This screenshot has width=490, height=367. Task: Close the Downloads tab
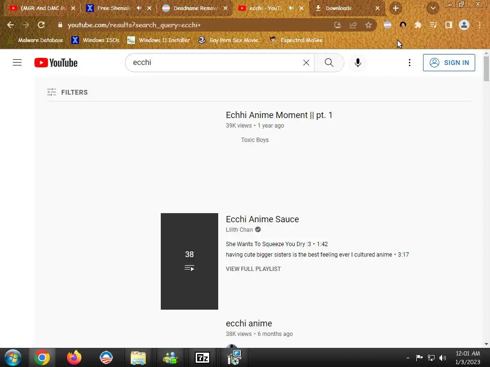click(x=378, y=9)
